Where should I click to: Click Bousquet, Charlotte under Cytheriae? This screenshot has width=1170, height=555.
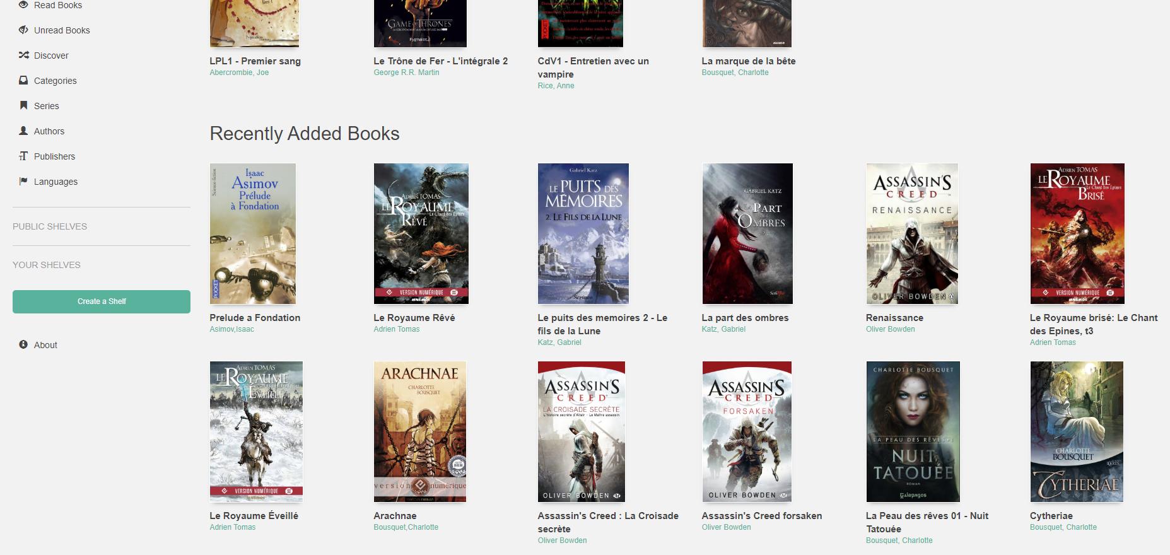[1063, 527]
